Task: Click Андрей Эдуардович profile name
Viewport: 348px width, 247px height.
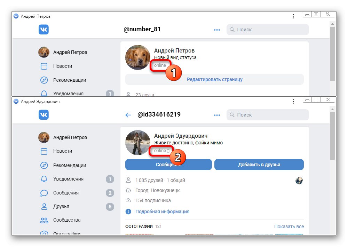Action: [x=181, y=136]
